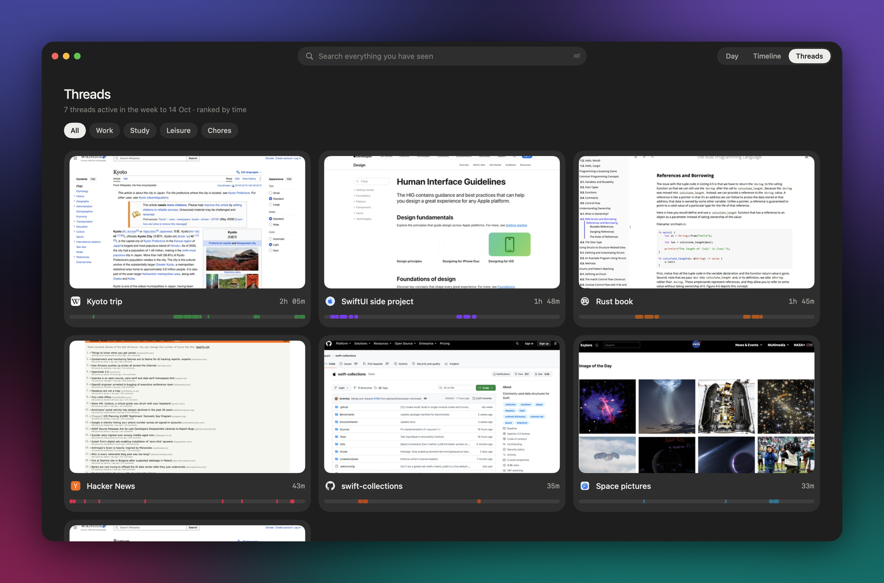Focus the 'Search everything you have seen' field
This screenshot has height=583, width=884.
click(442, 56)
